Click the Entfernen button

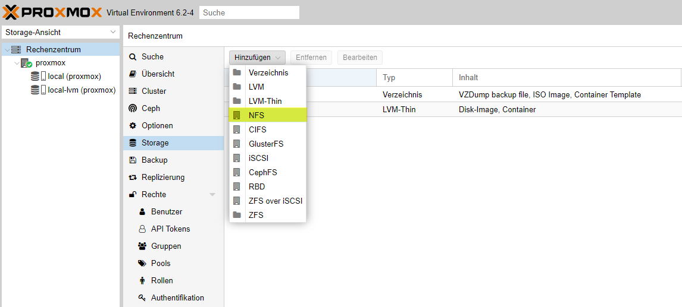point(311,58)
